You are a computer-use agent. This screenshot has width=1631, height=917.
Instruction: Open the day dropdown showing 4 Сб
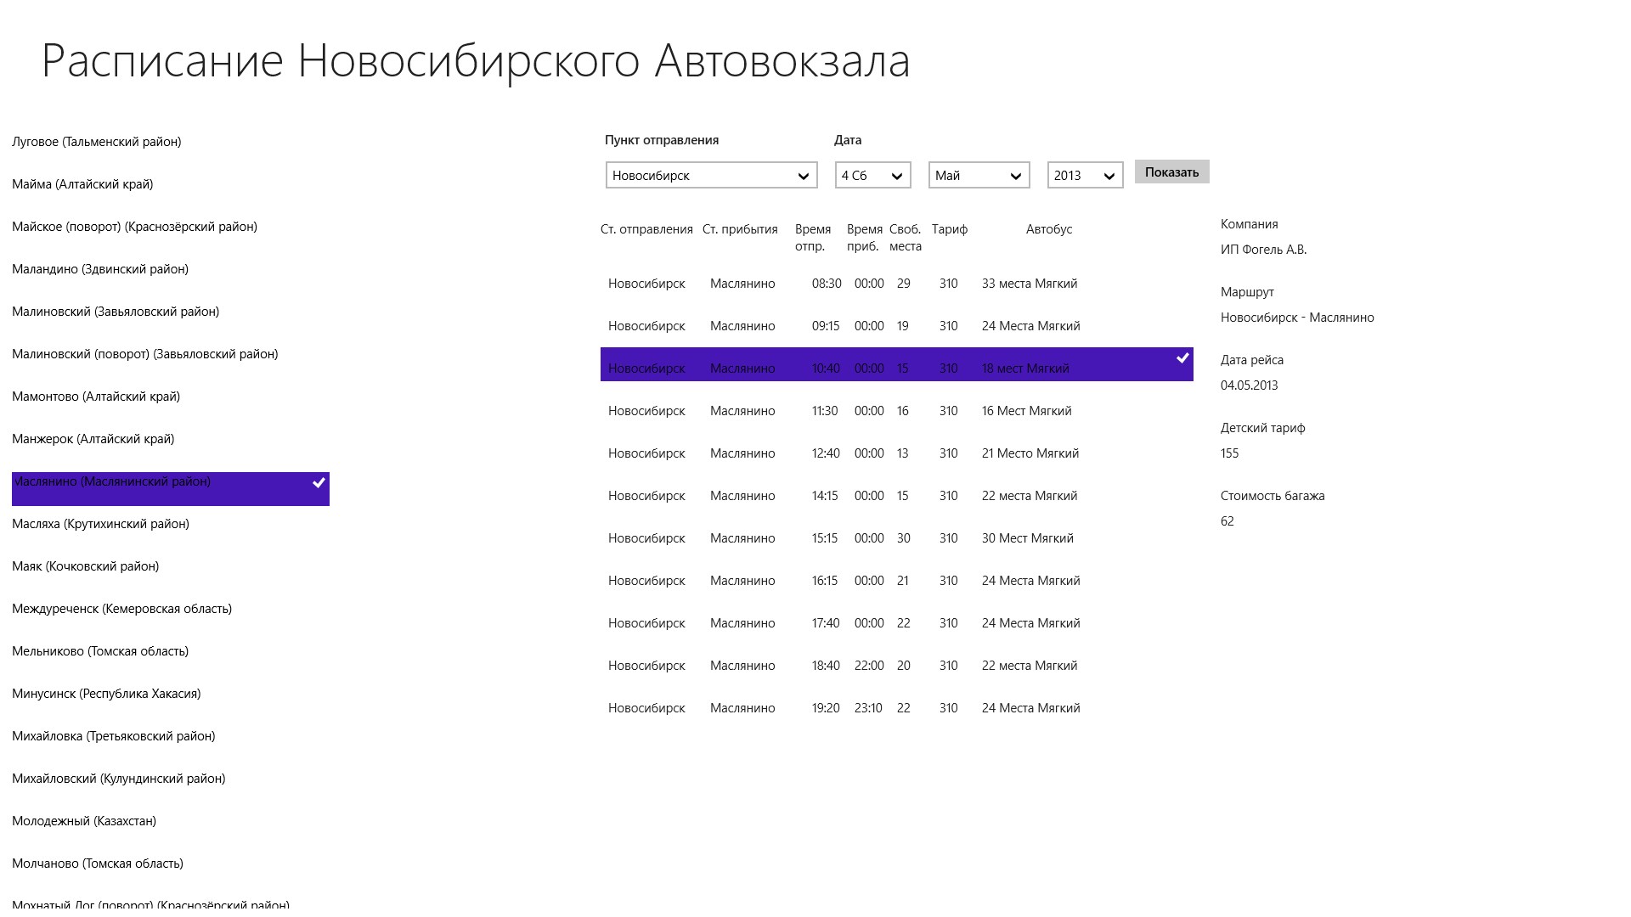(x=872, y=176)
